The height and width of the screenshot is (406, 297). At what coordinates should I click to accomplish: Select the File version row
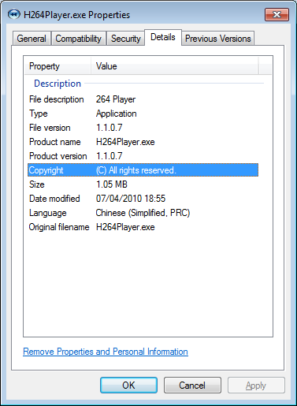[143, 128]
